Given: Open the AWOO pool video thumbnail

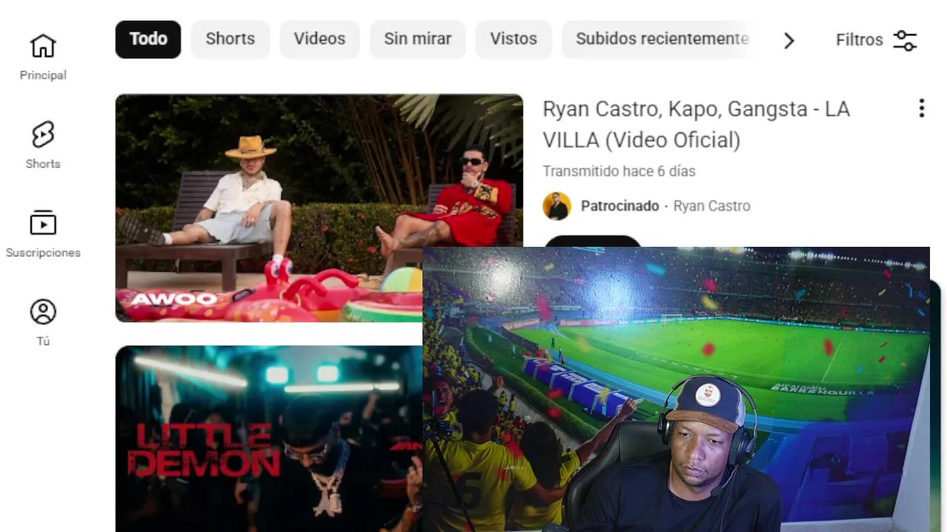Looking at the screenshot, I should coord(269,208).
